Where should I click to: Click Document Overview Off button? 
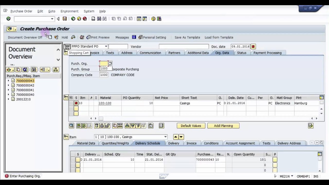25,37
